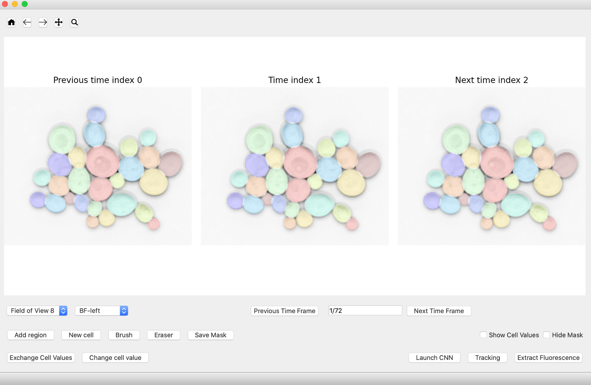Click the Time index 1 center image
This screenshot has width=591, height=385.
point(294,166)
